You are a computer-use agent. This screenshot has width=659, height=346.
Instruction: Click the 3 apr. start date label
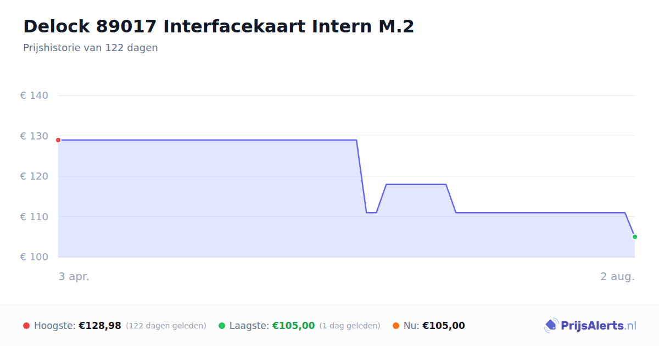(74, 276)
